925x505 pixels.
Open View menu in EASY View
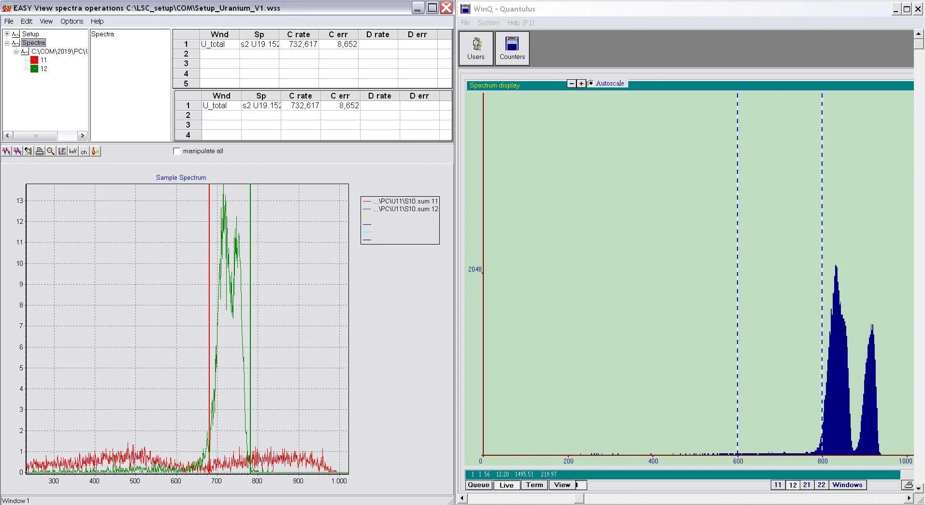(46, 21)
